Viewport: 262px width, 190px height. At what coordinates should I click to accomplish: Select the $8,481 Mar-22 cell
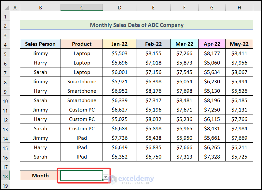click(x=184, y=101)
